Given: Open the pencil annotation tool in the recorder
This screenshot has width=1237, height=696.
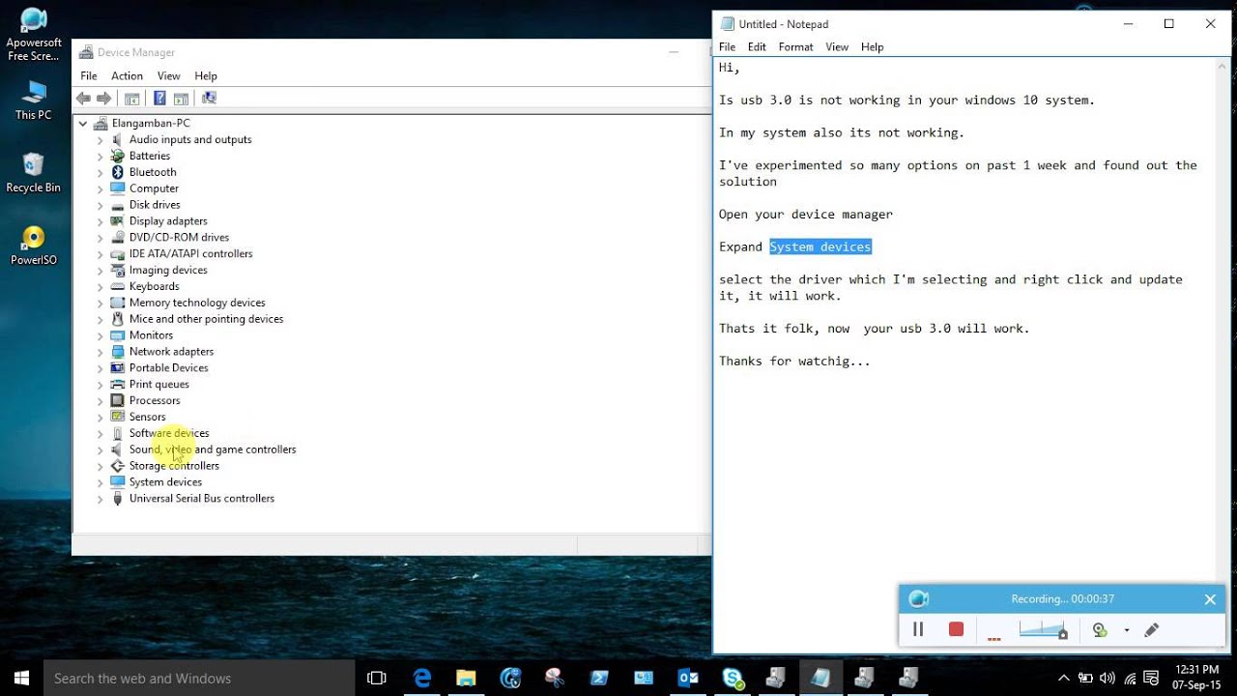Looking at the screenshot, I should point(1151,630).
